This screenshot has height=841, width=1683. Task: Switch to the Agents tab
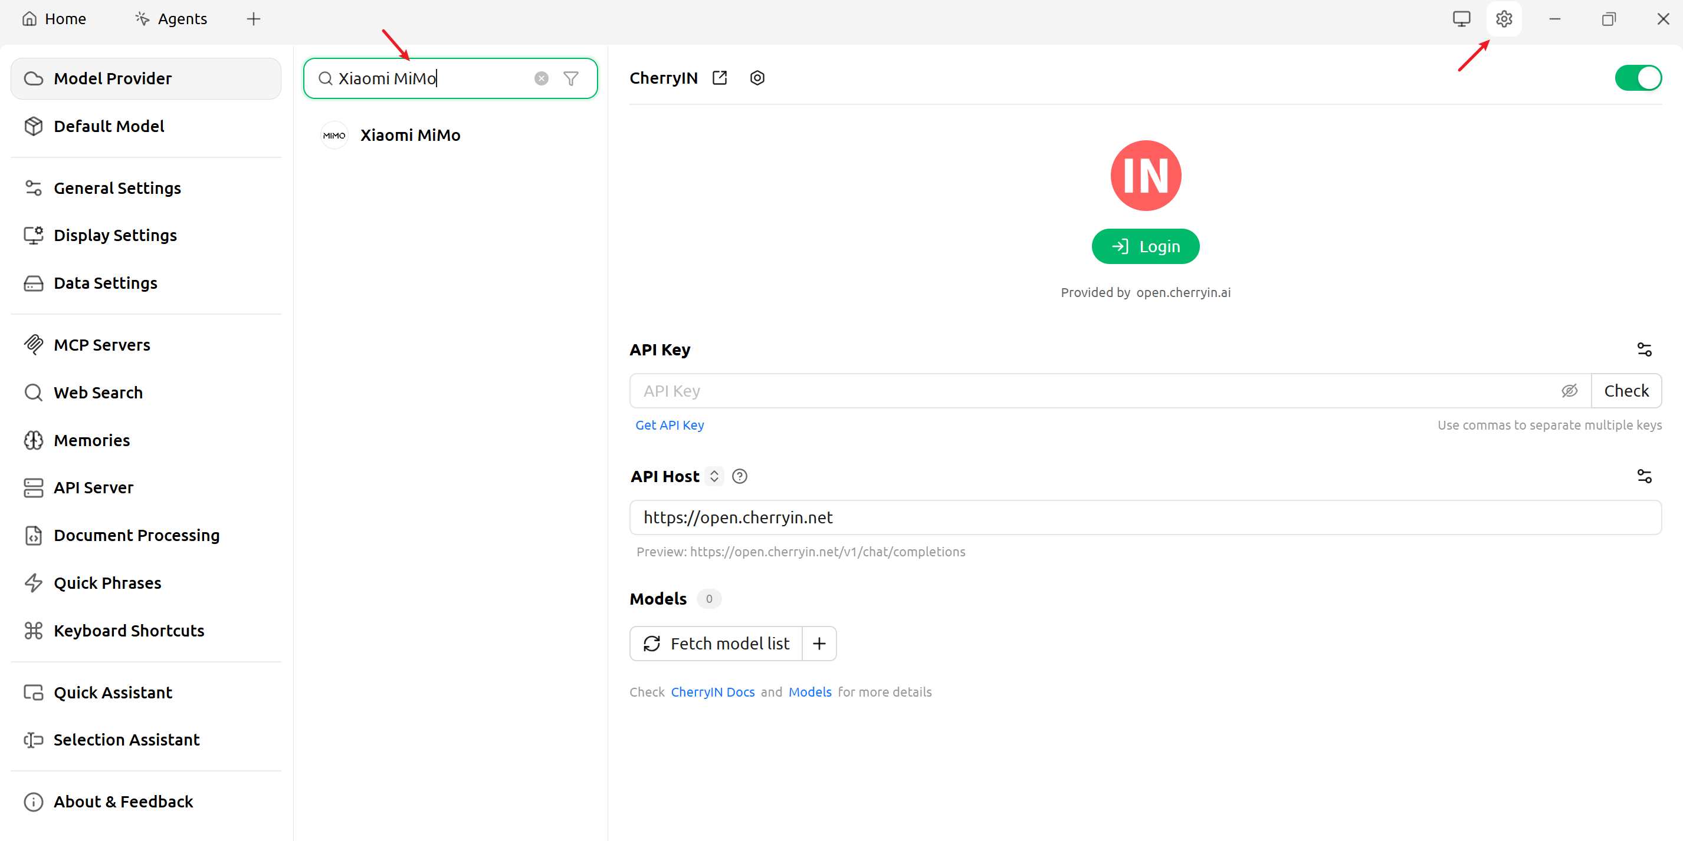[x=171, y=19]
